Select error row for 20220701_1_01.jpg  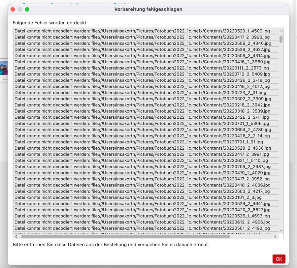(x=146, y=142)
